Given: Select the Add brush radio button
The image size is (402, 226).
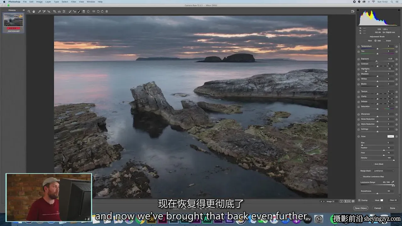Looking at the screenshot, I should coord(375,40).
